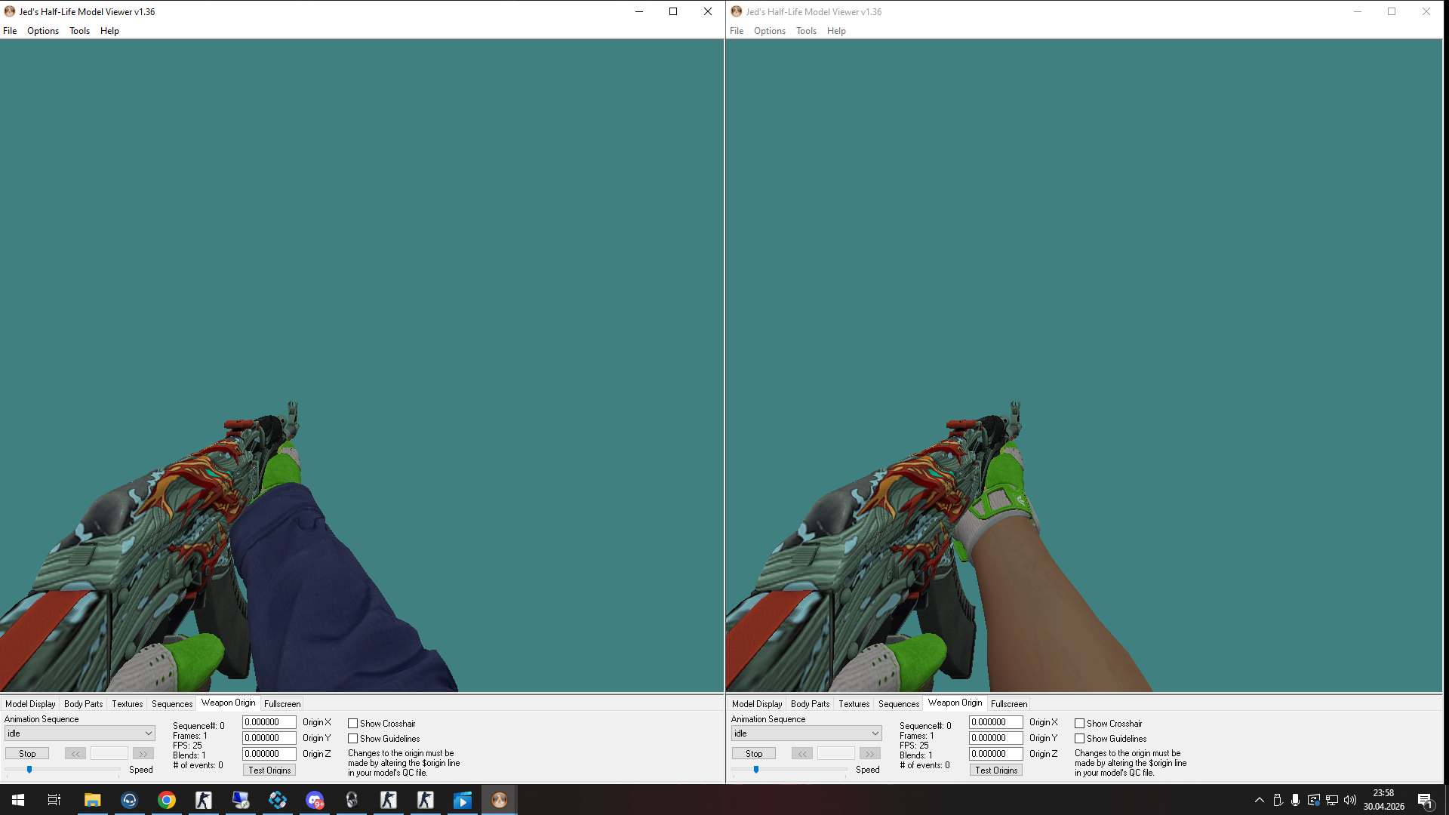The width and height of the screenshot is (1449, 815).
Task: Switch to Model Display tab, left window
Action: click(x=30, y=704)
